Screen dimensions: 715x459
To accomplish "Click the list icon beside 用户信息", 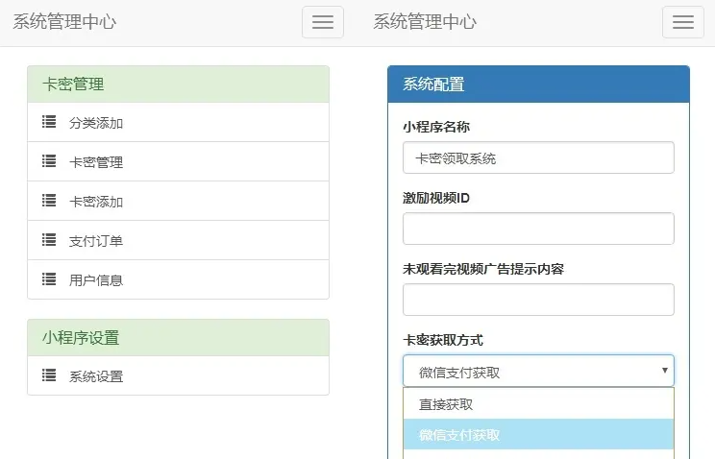I will (x=49, y=279).
